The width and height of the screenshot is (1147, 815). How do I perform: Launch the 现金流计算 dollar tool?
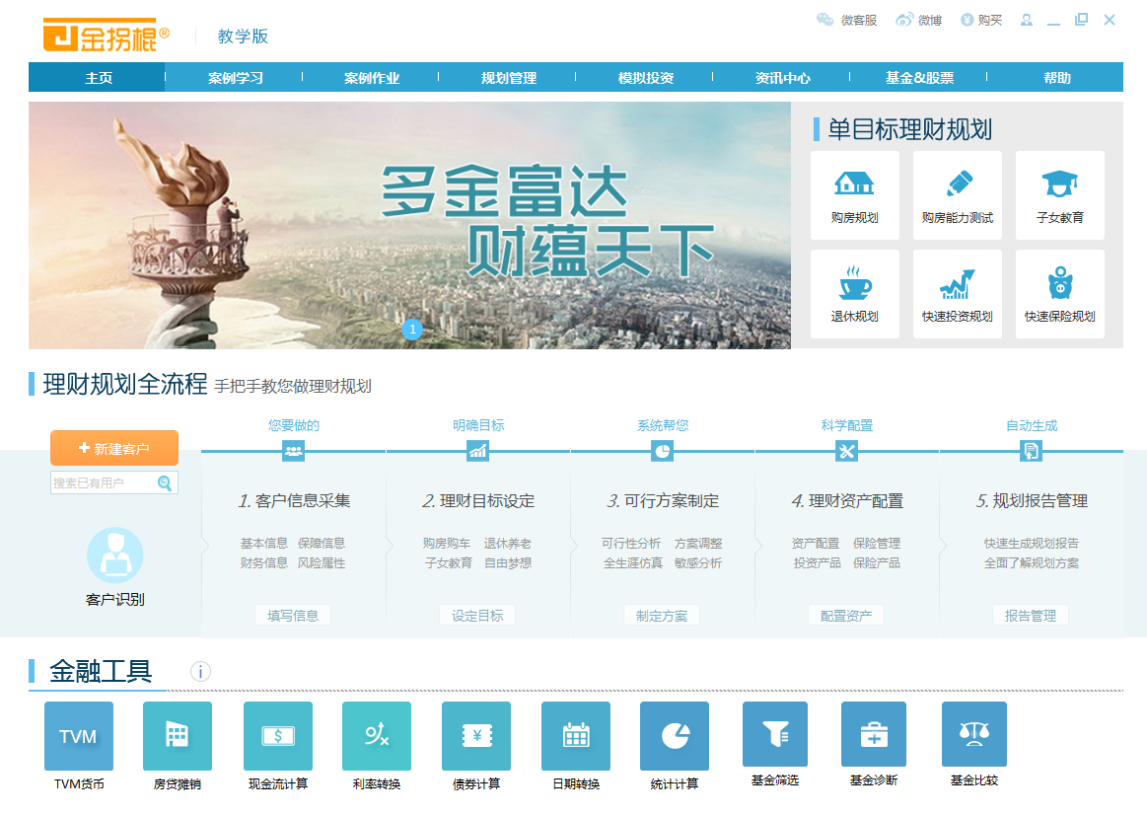click(x=278, y=736)
